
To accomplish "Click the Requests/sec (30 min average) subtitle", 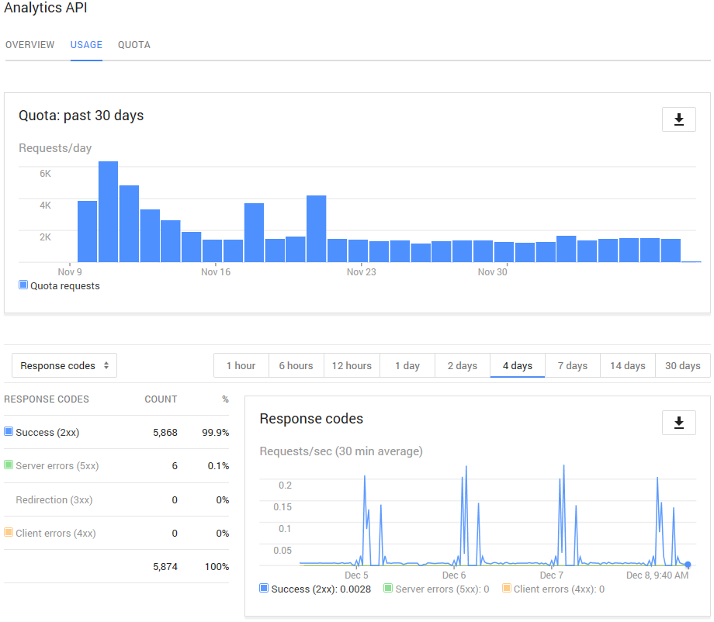I will pos(341,451).
